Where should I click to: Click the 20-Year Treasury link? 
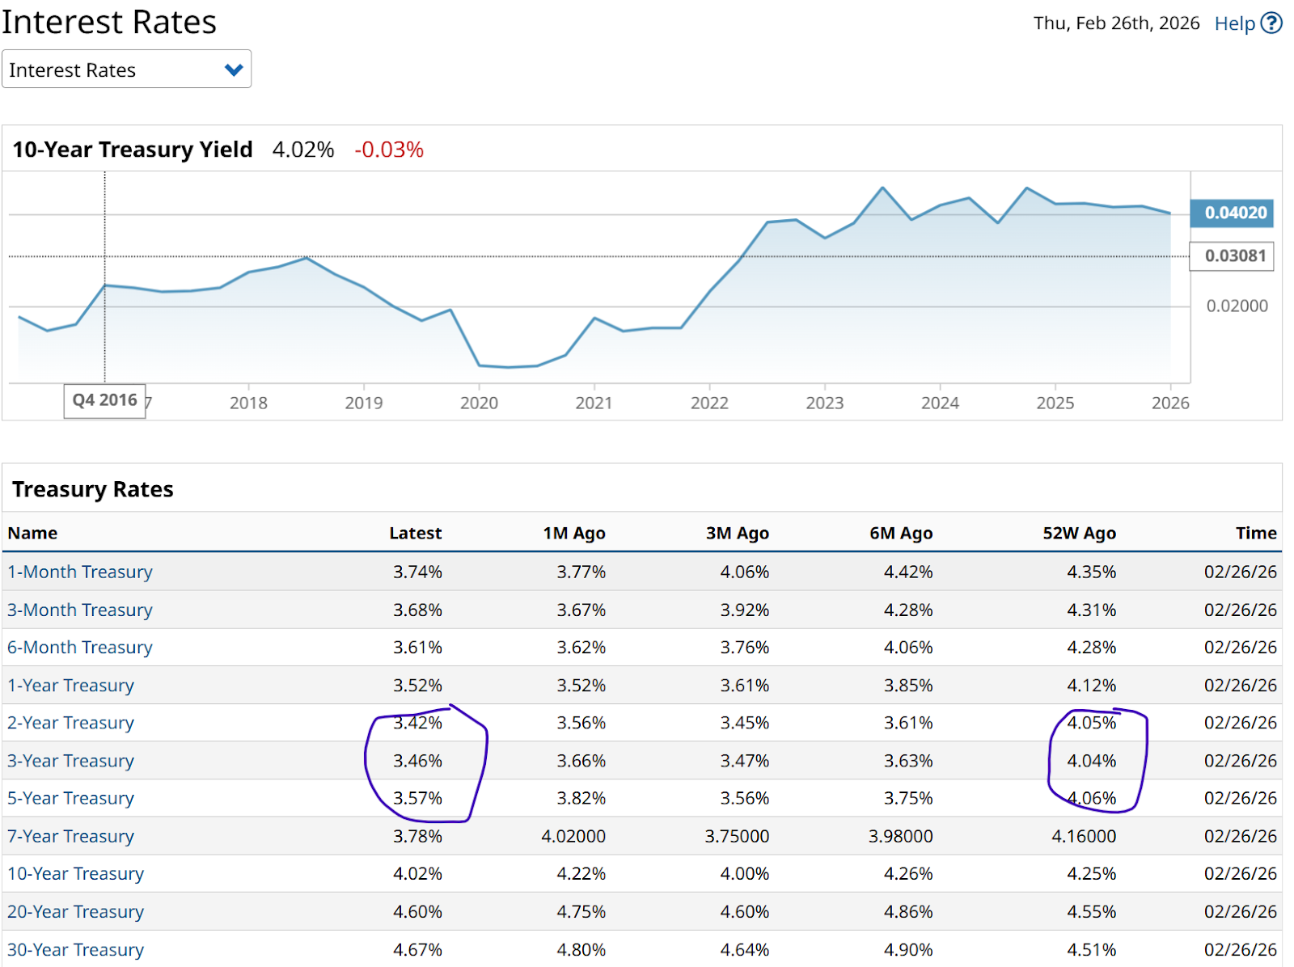(x=76, y=911)
